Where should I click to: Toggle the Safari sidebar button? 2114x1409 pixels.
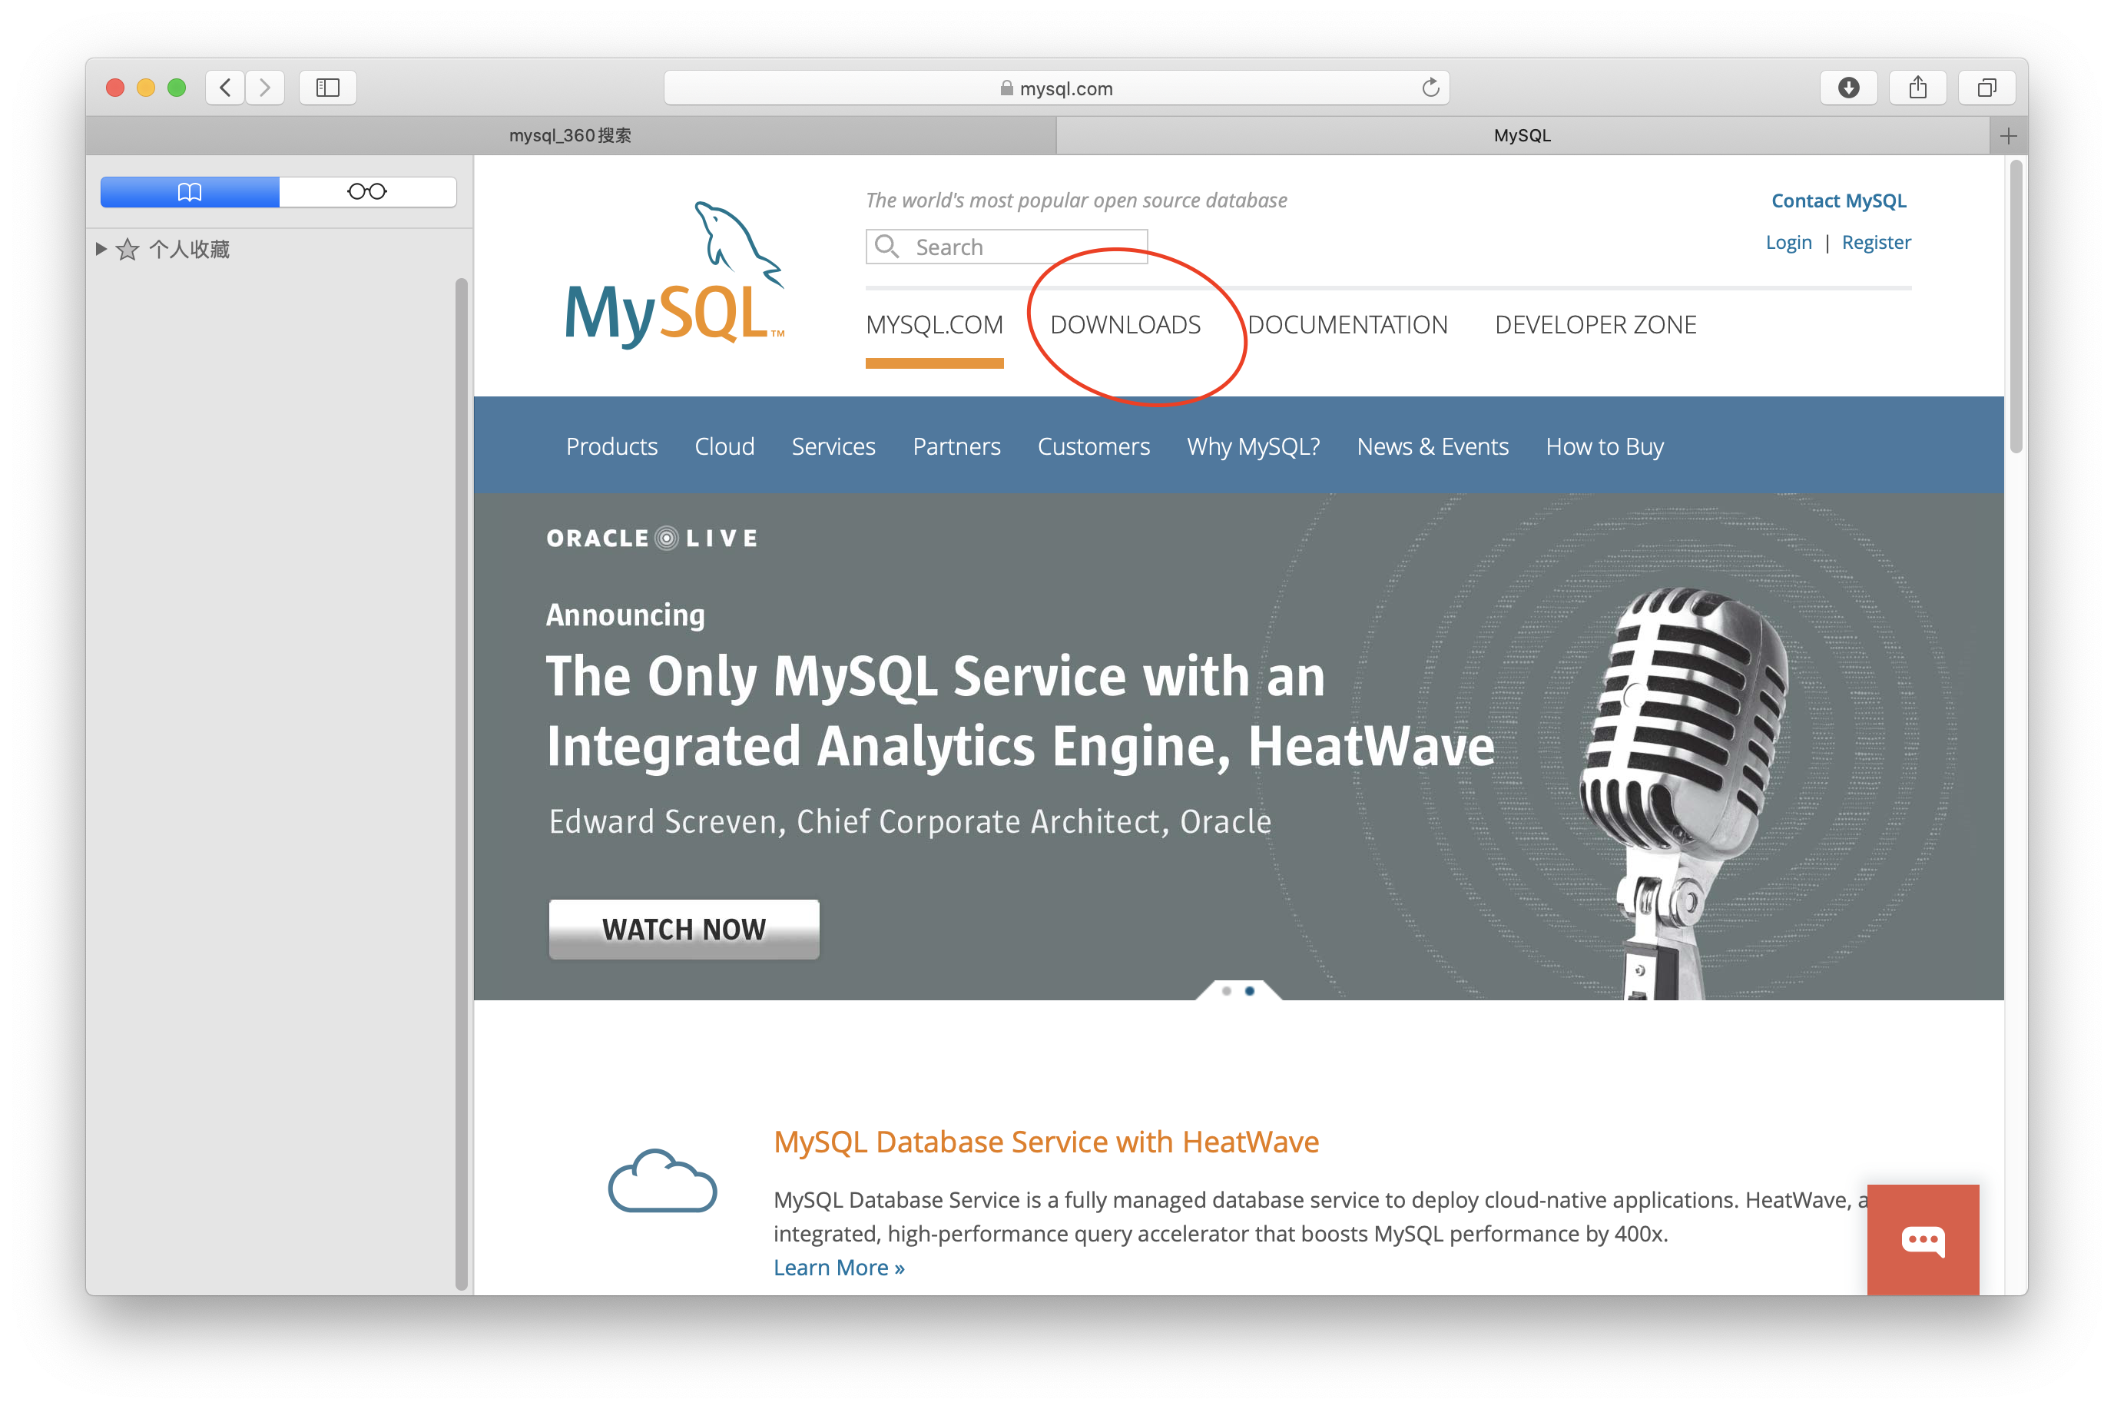[328, 87]
